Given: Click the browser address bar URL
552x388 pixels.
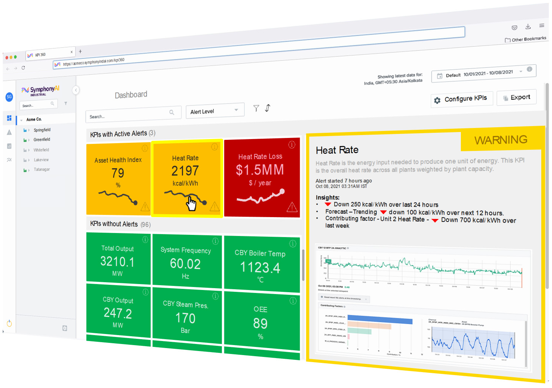Looking at the screenshot, I should (259, 49).
